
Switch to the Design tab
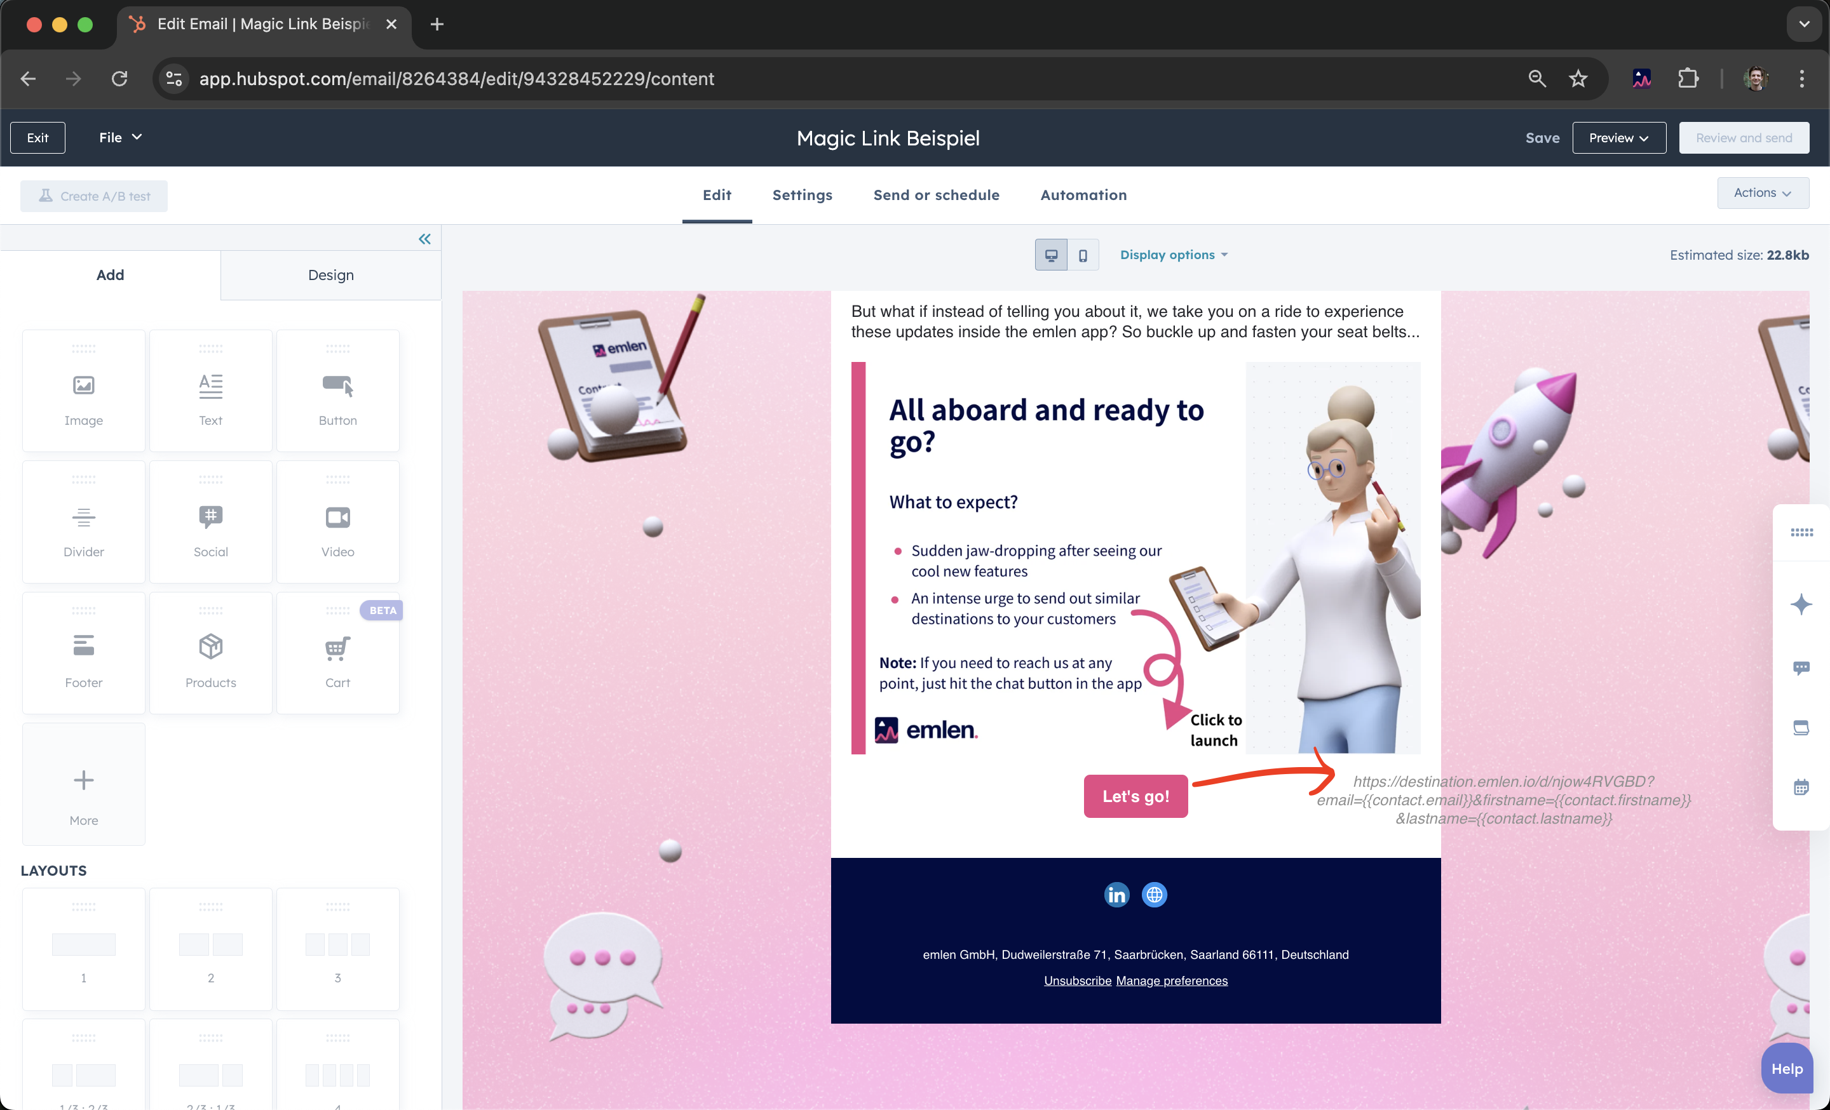330,275
